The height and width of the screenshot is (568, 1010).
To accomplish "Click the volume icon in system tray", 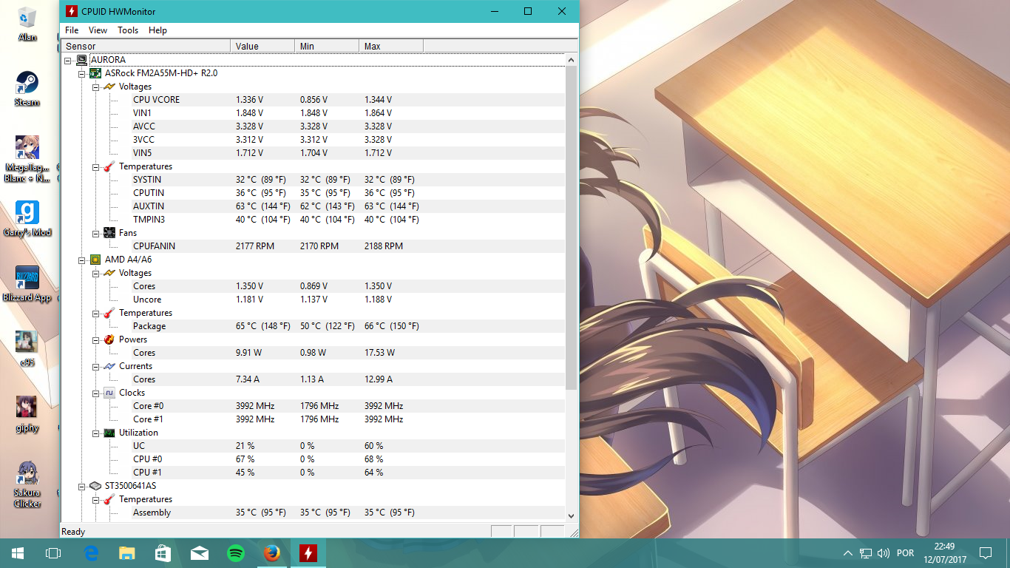I will pyautogui.click(x=883, y=553).
